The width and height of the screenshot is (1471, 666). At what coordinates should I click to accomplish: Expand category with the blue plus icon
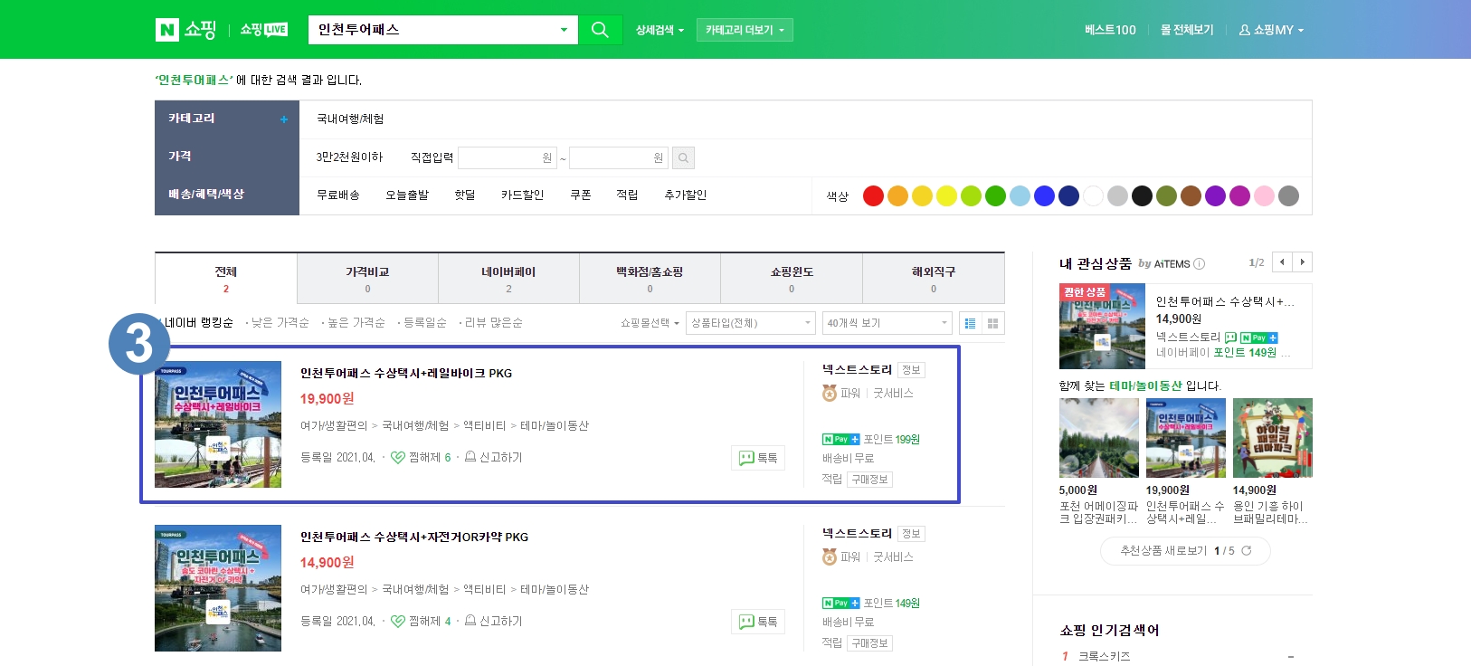coord(284,119)
